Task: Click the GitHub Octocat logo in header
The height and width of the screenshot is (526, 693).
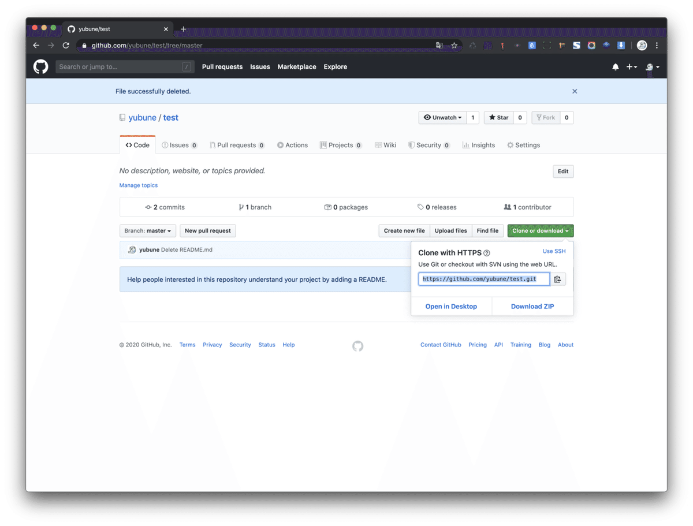Action: (40, 67)
